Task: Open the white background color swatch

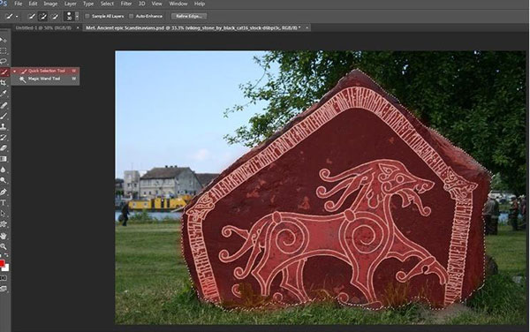Action: 6,268
